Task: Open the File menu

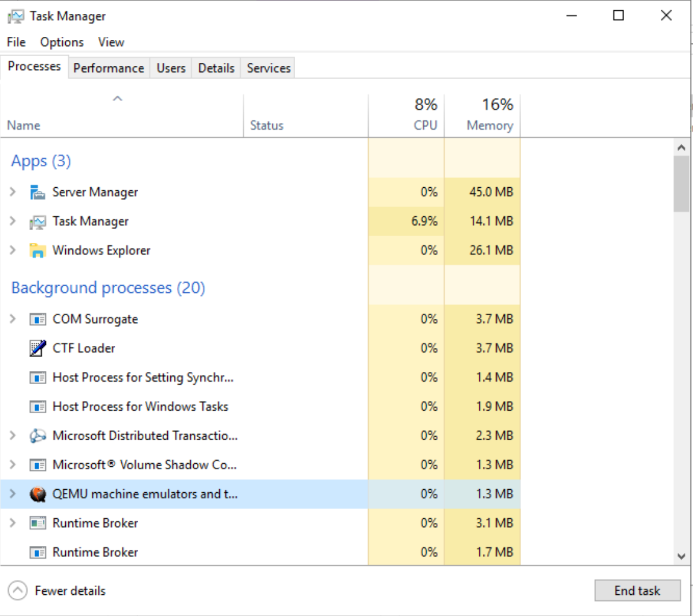Action: coord(16,42)
